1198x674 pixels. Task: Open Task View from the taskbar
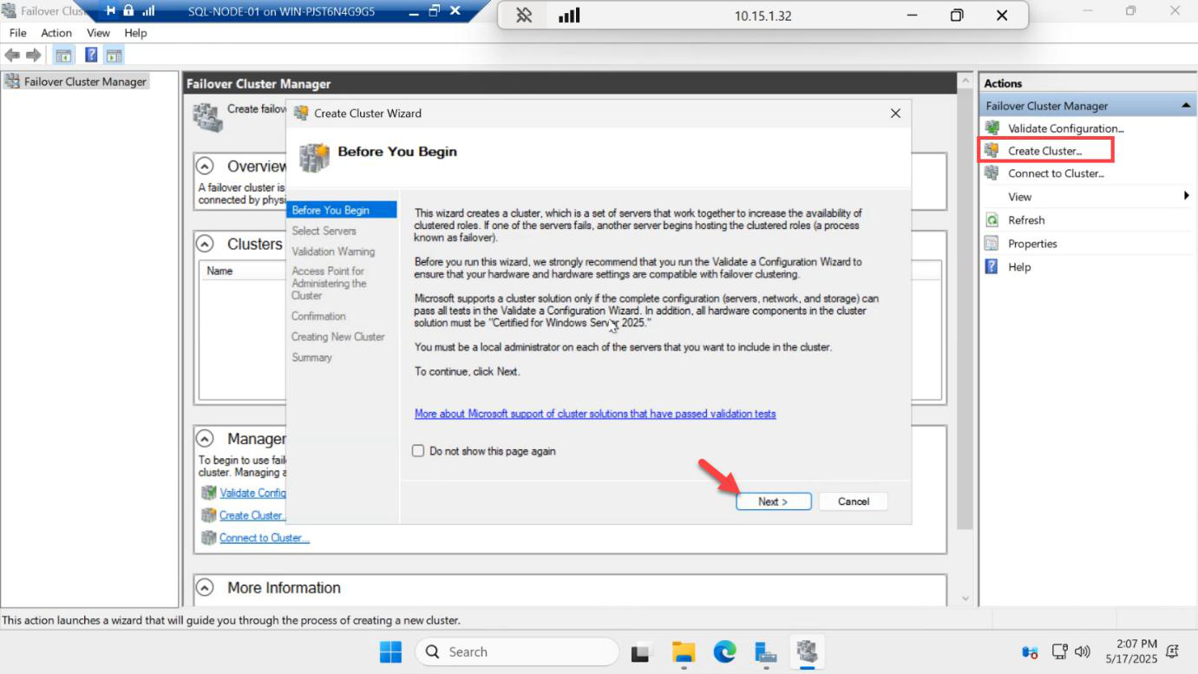(x=641, y=651)
